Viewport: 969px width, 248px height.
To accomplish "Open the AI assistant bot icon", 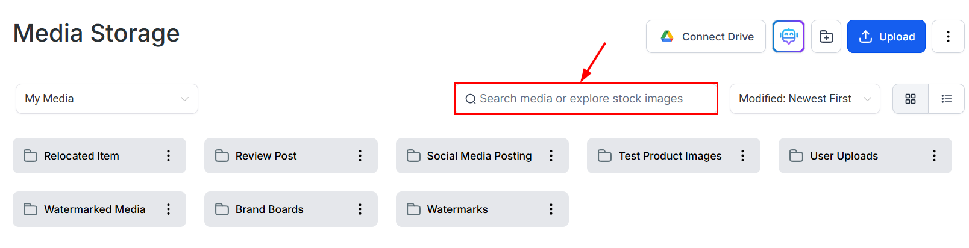I will pyautogui.click(x=788, y=37).
